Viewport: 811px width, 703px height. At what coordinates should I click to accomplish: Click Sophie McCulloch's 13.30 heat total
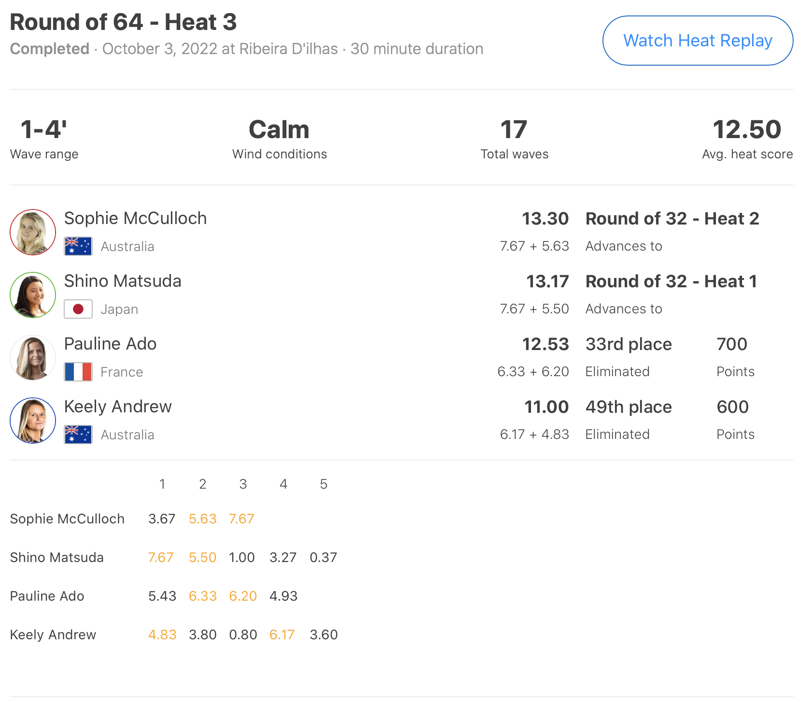click(545, 219)
